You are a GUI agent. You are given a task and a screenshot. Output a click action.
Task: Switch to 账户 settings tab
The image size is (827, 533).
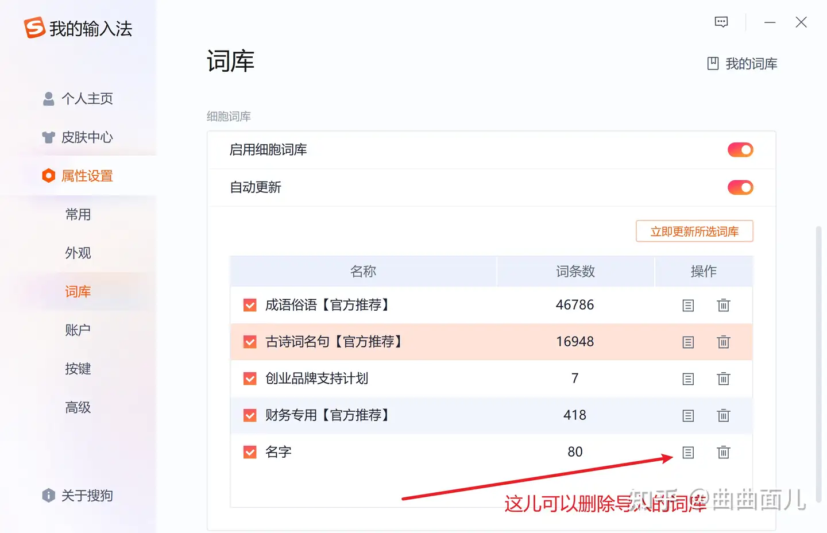(x=78, y=330)
